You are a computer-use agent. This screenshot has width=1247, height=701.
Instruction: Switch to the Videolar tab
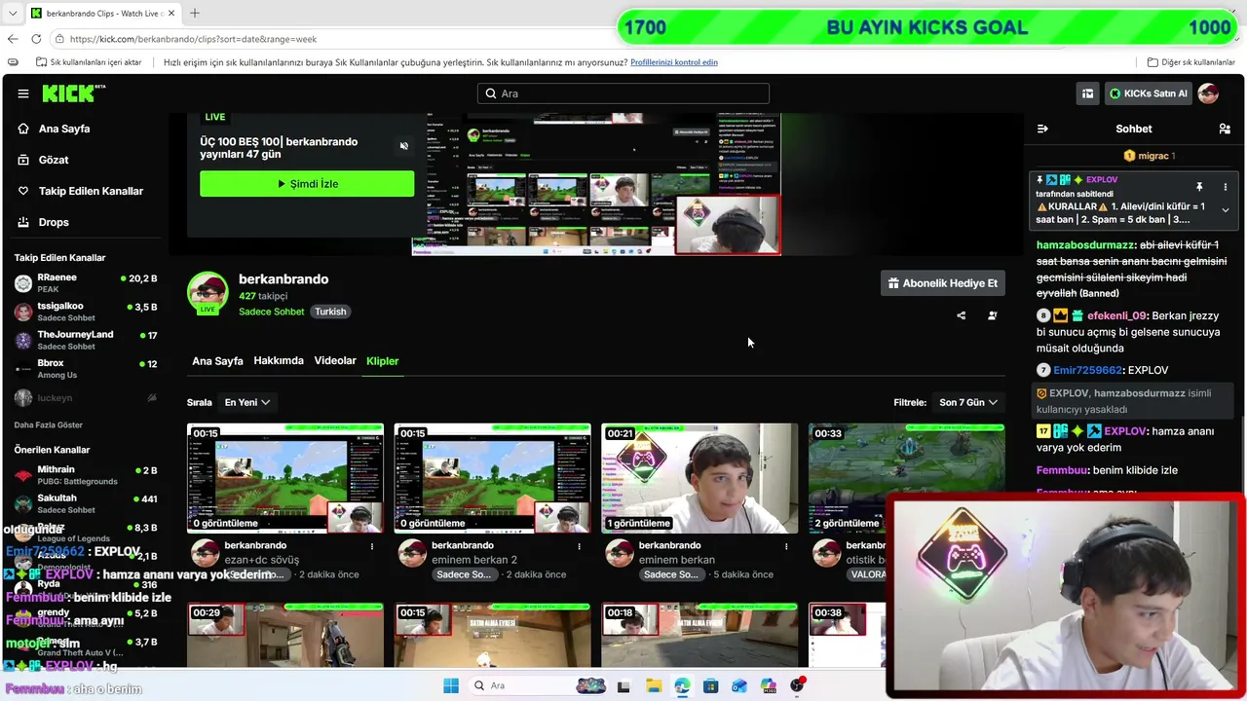pyautogui.click(x=335, y=361)
